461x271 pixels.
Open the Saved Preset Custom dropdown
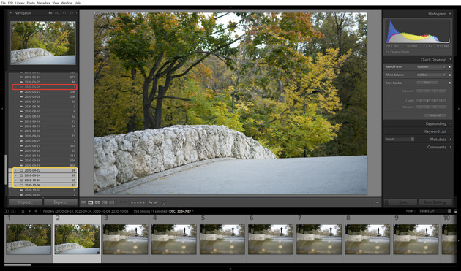(431, 67)
